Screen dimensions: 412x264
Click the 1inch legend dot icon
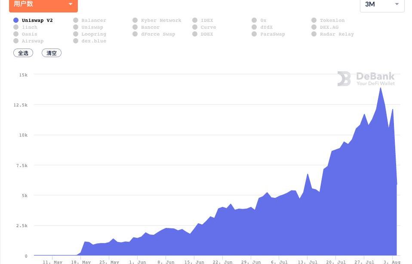[x=16, y=27]
